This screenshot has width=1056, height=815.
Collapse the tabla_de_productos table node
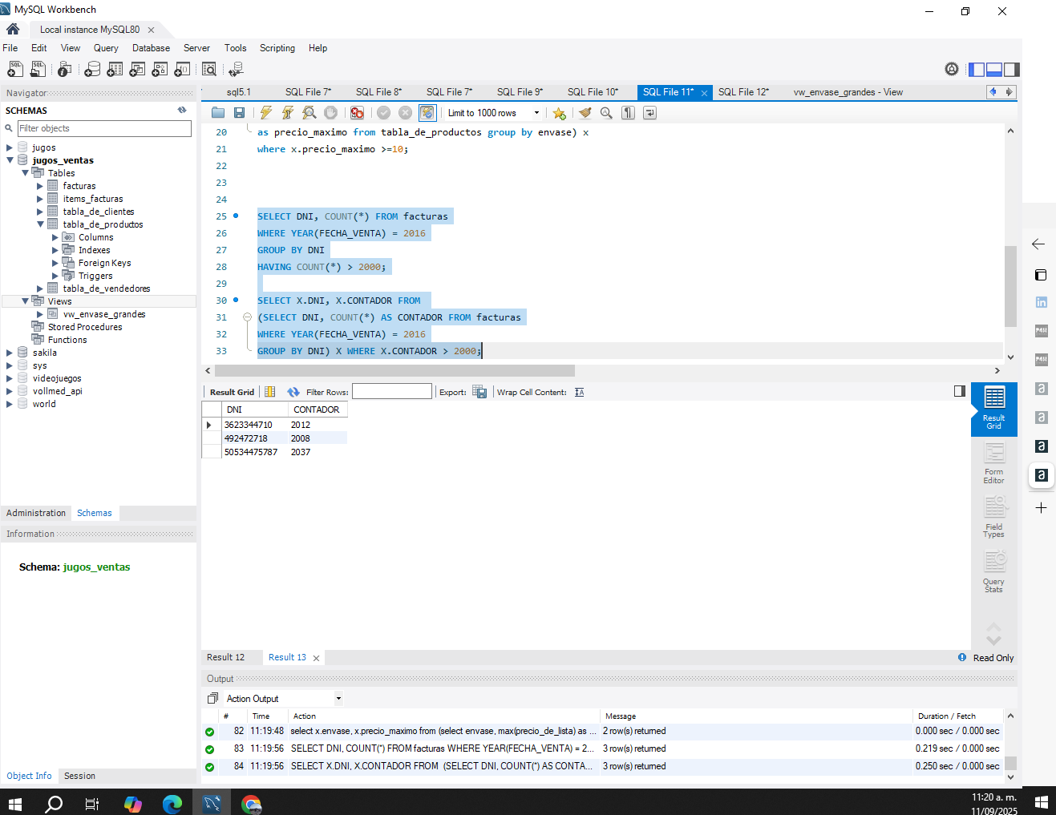(x=40, y=224)
